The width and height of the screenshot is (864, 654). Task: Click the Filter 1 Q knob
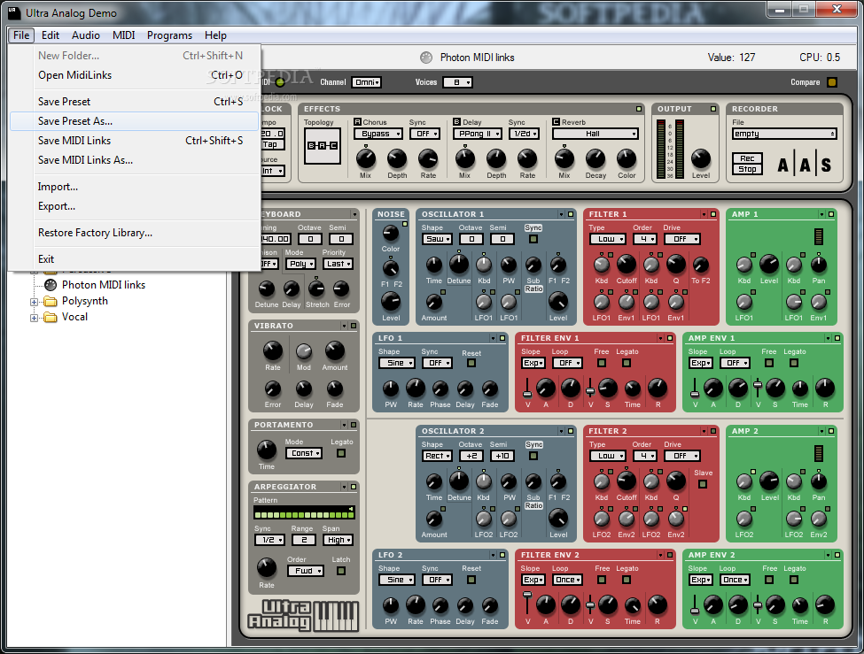676,265
